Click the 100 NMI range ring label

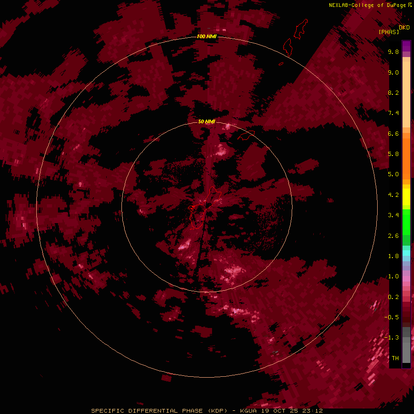point(207,36)
